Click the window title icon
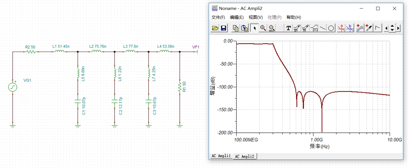The image size is (409, 168). 215,8
